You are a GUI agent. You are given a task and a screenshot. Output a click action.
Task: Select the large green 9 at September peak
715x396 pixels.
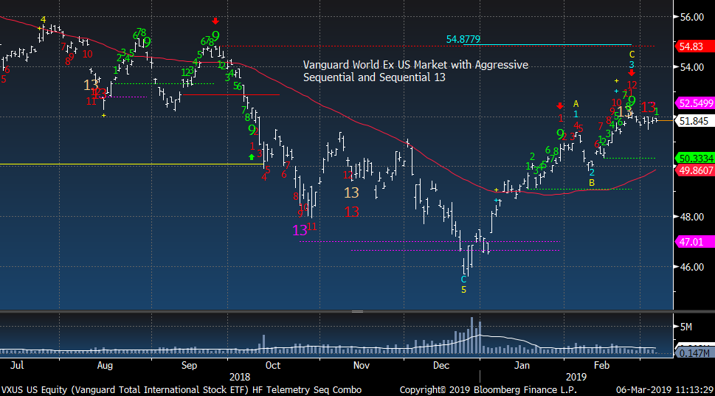coord(215,36)
